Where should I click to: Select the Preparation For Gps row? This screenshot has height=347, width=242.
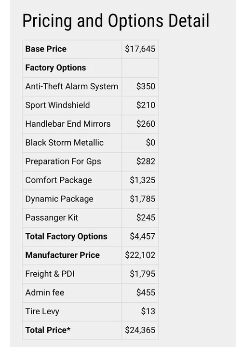(x=90, y=161)
